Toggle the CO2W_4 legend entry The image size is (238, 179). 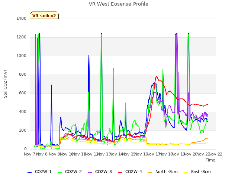click(130, 172)
